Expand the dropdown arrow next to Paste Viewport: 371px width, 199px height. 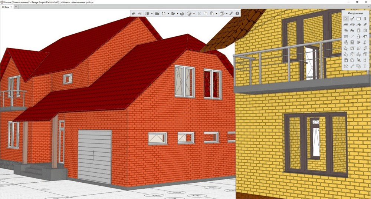click(x=216, y=14)
